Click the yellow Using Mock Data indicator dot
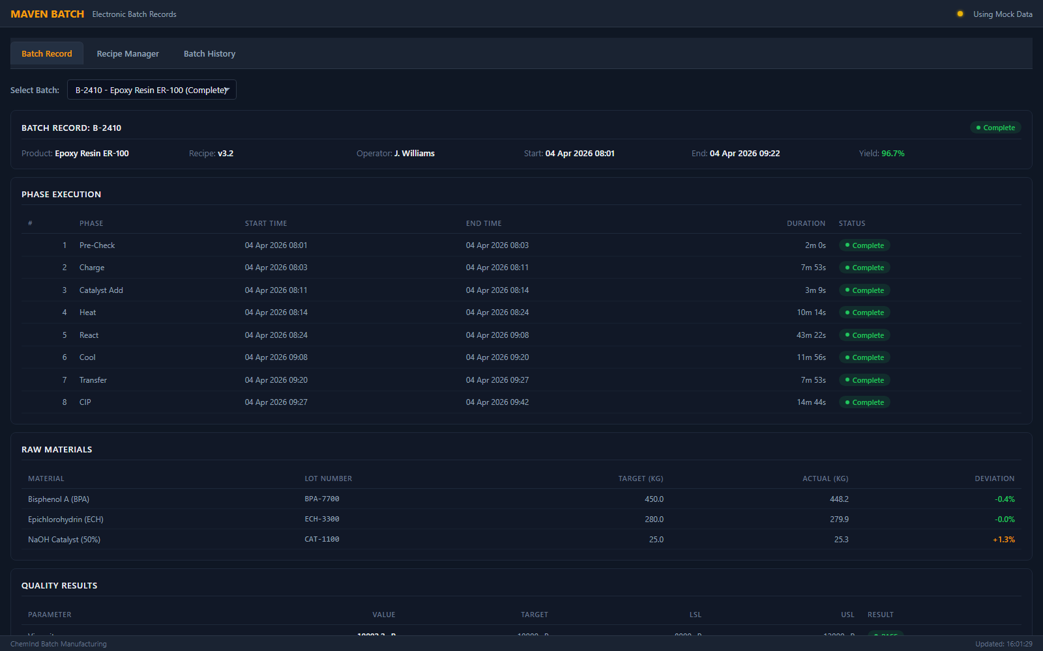This screenshot has height=651, width=1043. (x=959, y=13)
